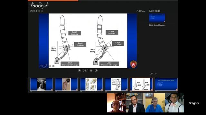Select the neck X-ray slide thumbnail

coord(42,84)
